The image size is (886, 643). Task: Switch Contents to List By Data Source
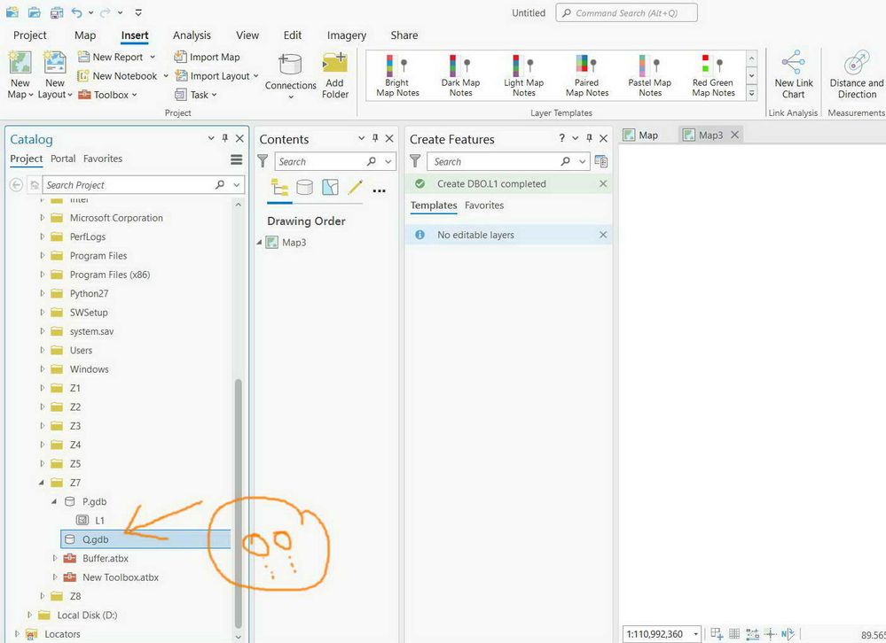coord(304,187)
